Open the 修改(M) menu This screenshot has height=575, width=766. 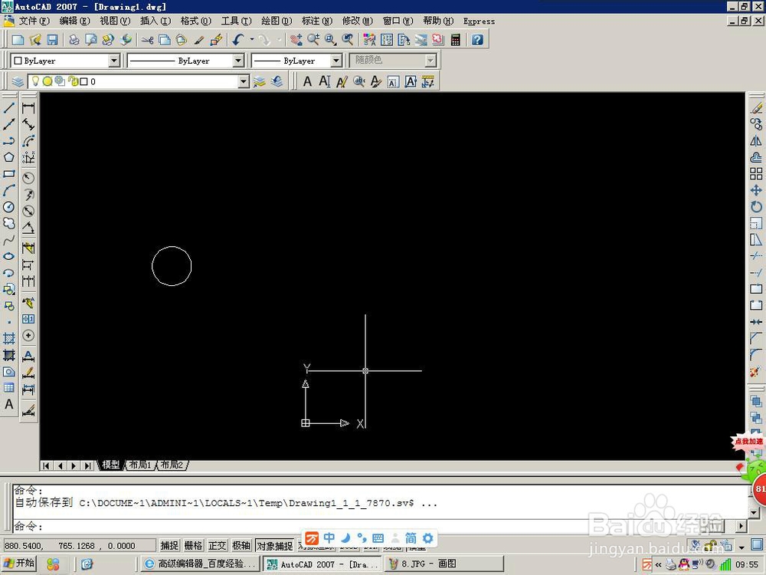[357, 21]
